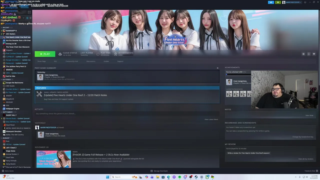Click the green PLAY button
Image resolution: width=320 pixels, height=180 pixels.
pyautogui.click(x=45, y=54)
